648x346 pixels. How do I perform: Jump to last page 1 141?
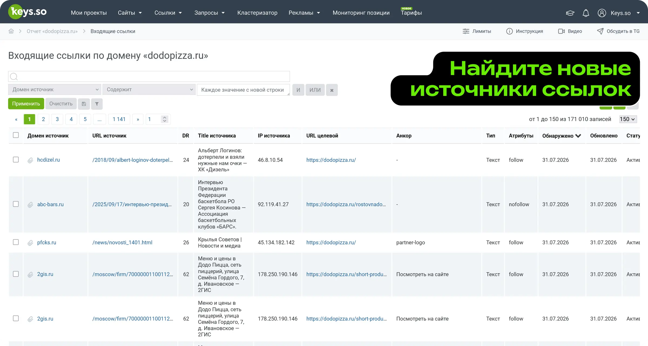[x=119, y=119]
